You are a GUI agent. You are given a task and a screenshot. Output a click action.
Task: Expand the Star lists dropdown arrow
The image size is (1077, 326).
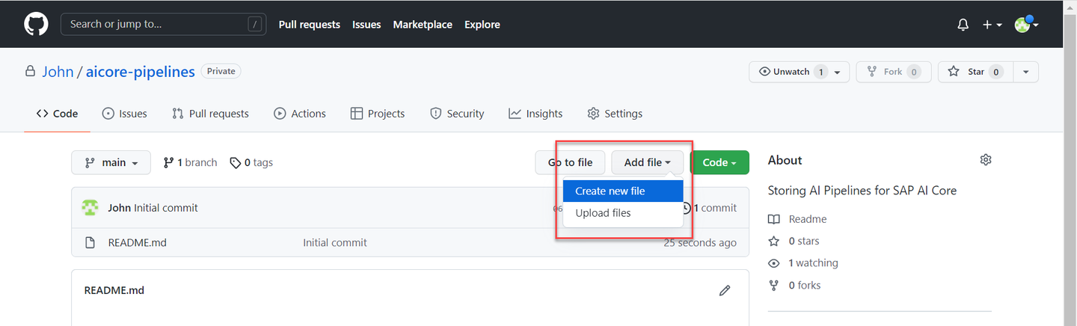(1026, 72)
